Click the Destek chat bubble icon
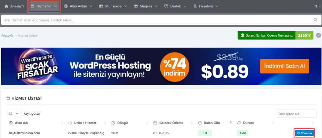The height and width of the screenshot is (138, 322). 166,6
